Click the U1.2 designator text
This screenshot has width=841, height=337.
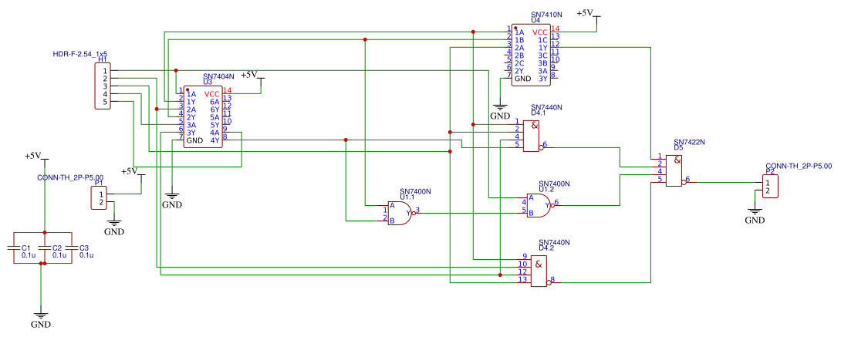coord(546,189)
